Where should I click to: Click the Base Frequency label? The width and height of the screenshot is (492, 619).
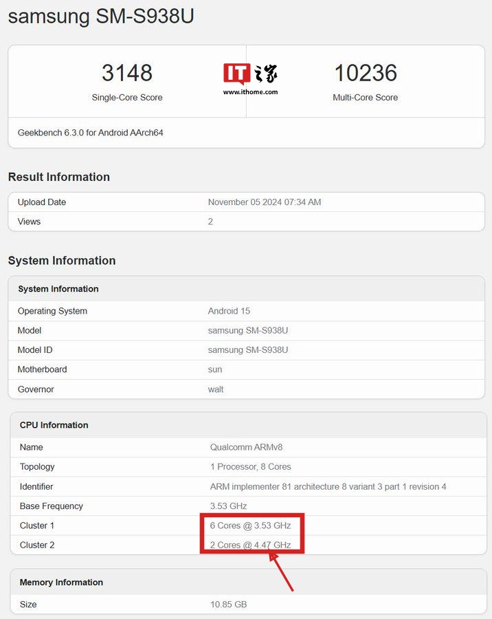[x=52, y=506]
